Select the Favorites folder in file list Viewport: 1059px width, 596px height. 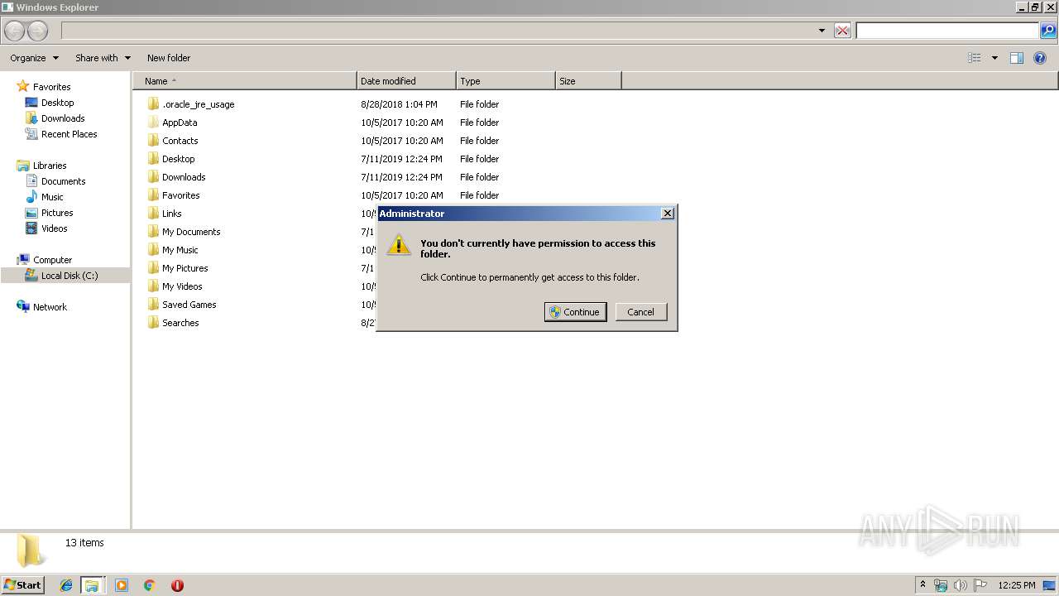[x=180, y=195]
